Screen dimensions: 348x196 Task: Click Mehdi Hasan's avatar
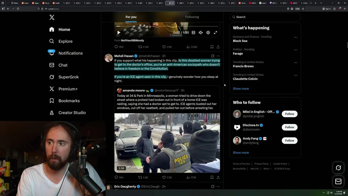pos(108,58)
